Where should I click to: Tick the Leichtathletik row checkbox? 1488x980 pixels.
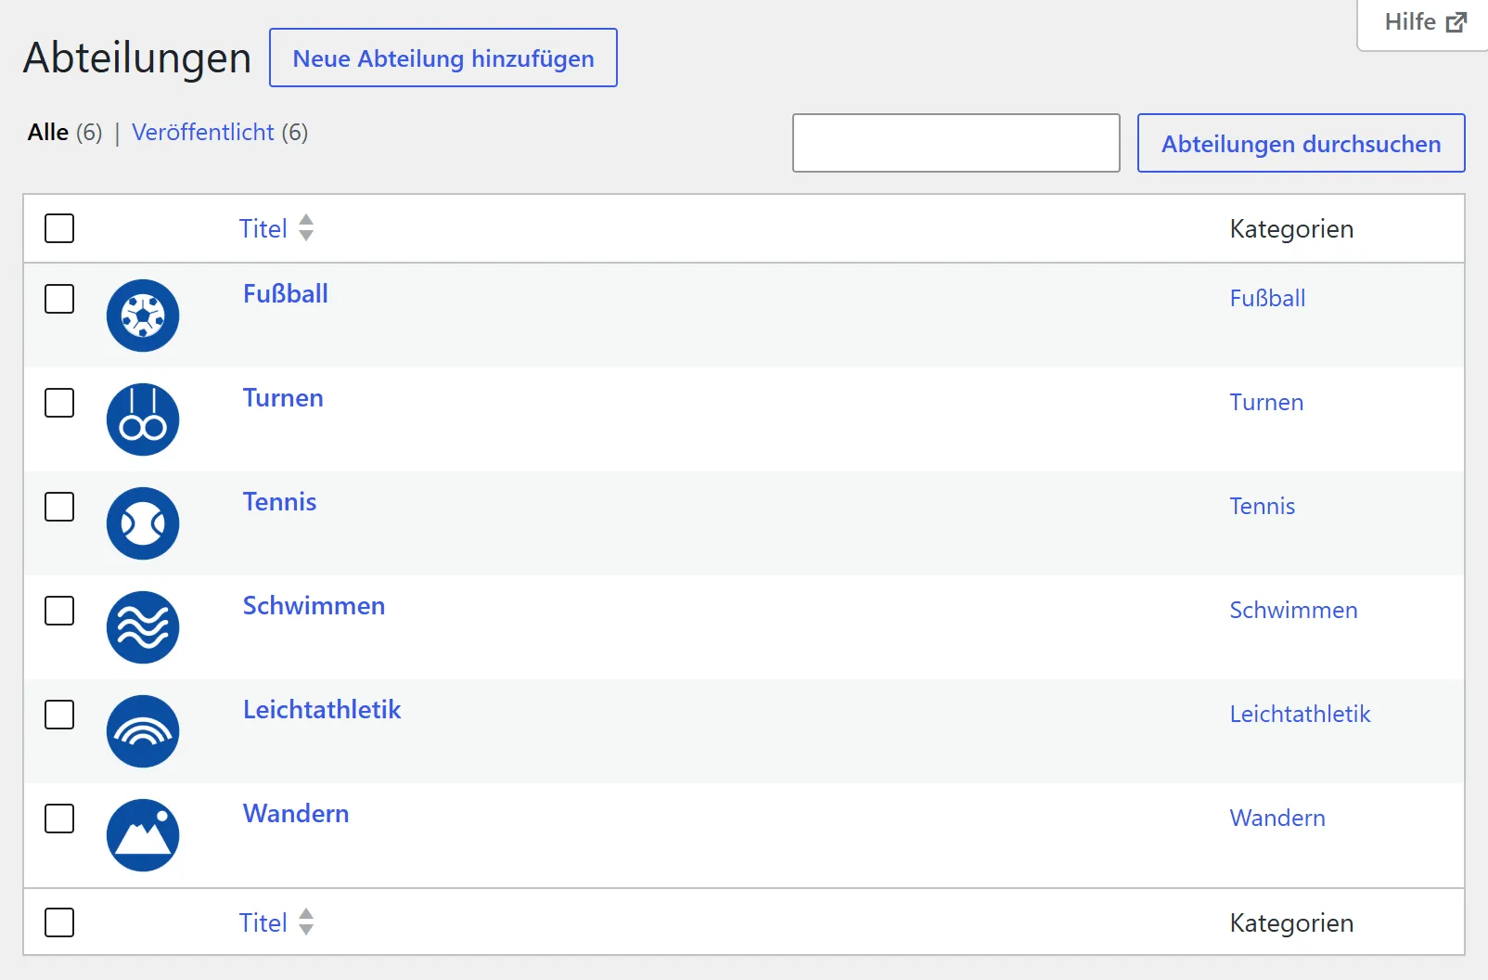pyautogui.click(x=59, y=715)
